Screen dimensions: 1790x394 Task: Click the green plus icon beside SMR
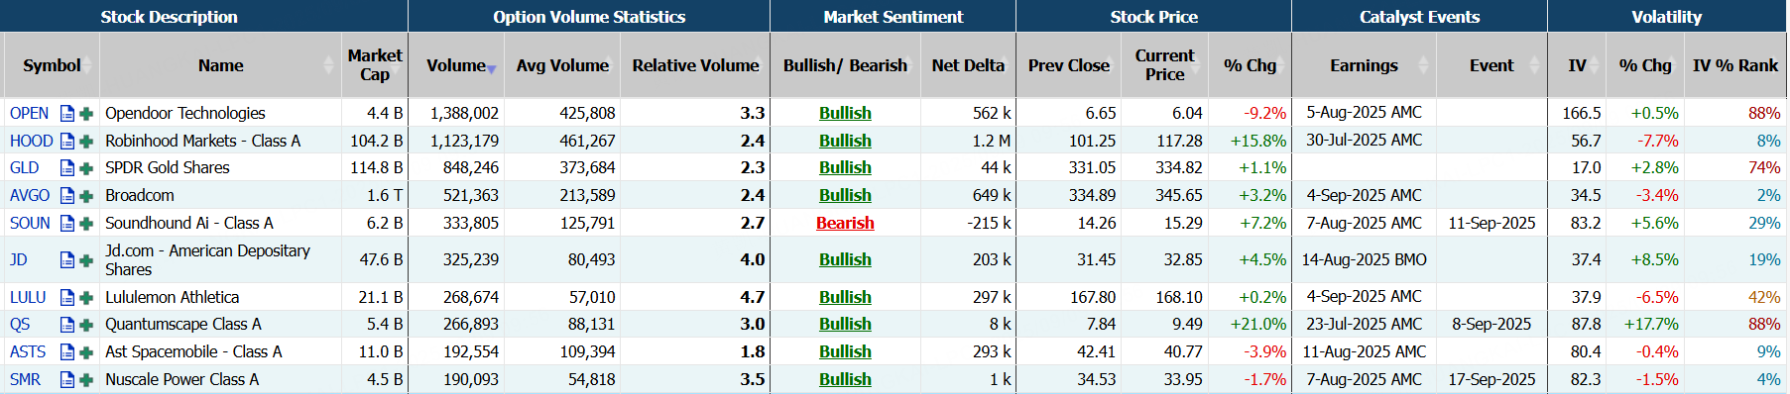86,380
